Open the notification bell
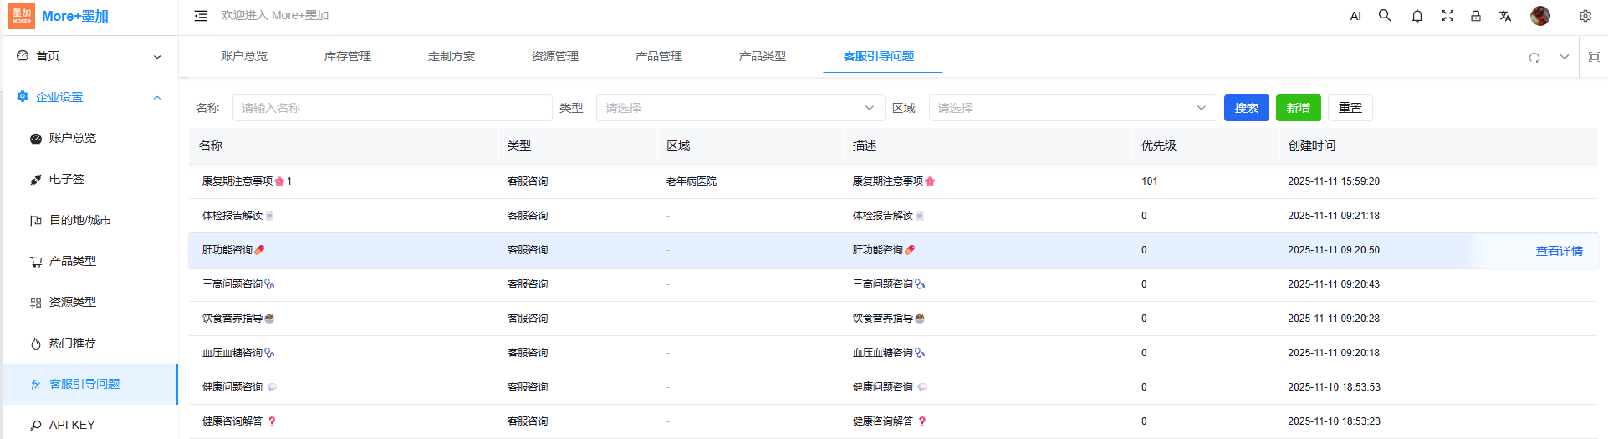 (1417, 16)
